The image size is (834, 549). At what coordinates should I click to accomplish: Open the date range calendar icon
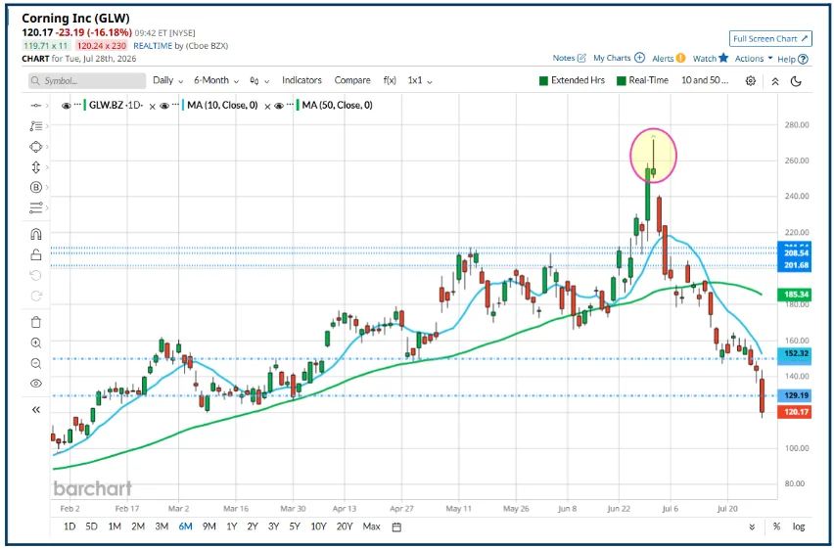[396, 527]
